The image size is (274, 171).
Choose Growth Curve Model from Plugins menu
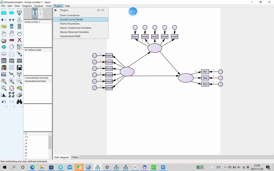click(x=71, y=20)
